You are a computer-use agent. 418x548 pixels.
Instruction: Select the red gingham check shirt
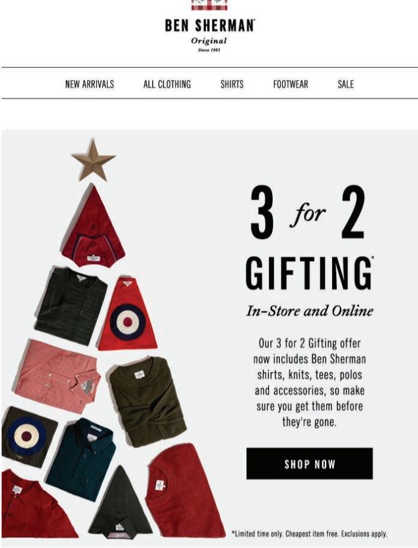(58, 376)
